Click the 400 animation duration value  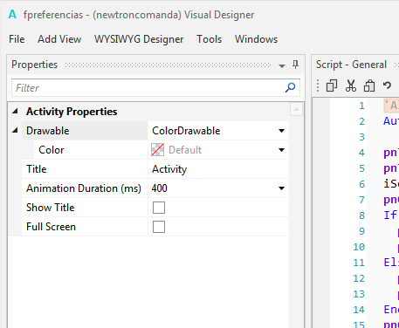(x=160, y=188)
